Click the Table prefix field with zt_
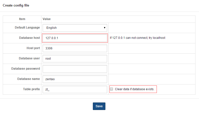Viewport: 199px width, 113px height. pos(75,89)
